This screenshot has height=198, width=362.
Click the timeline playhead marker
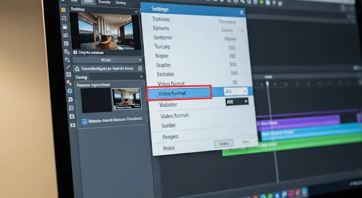267,83
